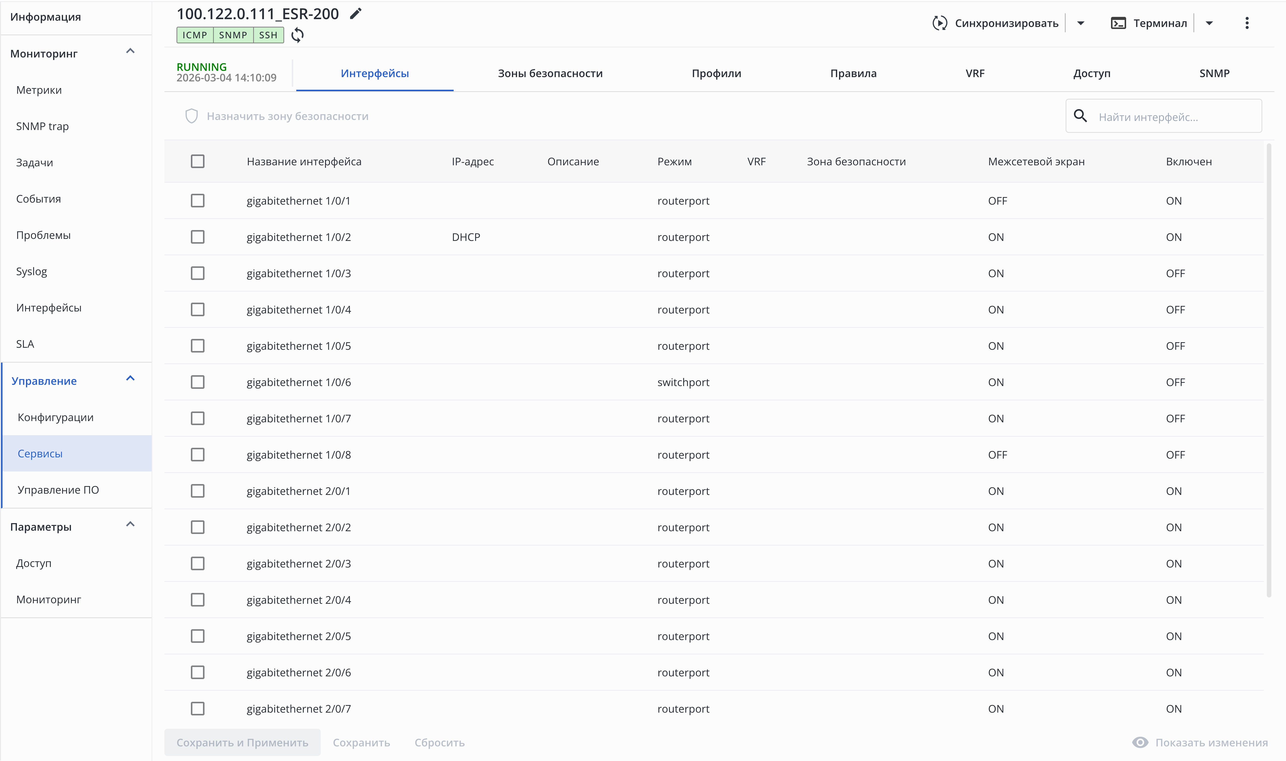Check the box for gigabitethernet 1/0/2
The image size is (1286, 761).
pos(198,237)
